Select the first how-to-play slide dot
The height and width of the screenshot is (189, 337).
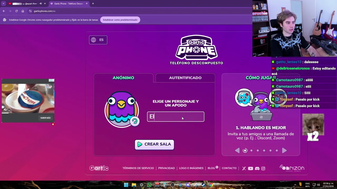pos(245,150)
